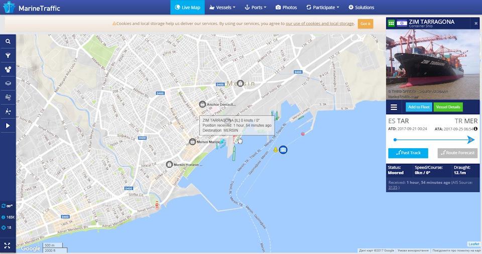Open the Solutions menu item

pyautogui.click(x=361, y=8)
